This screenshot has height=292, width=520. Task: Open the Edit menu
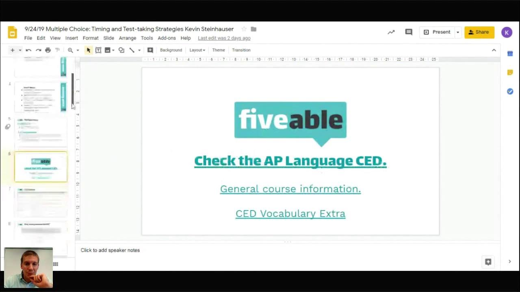pyautogui.click(x=41, y=38)
